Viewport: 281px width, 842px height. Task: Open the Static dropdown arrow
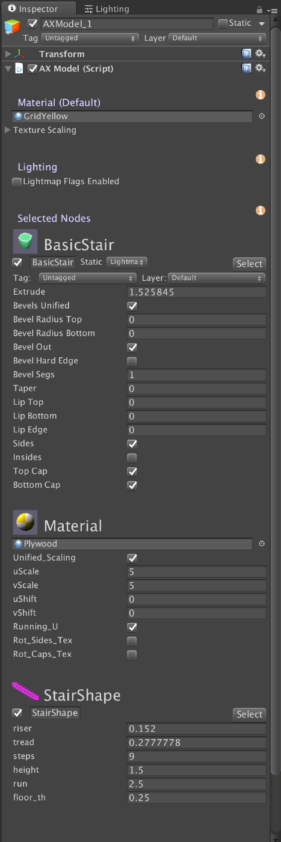(262, 23)
